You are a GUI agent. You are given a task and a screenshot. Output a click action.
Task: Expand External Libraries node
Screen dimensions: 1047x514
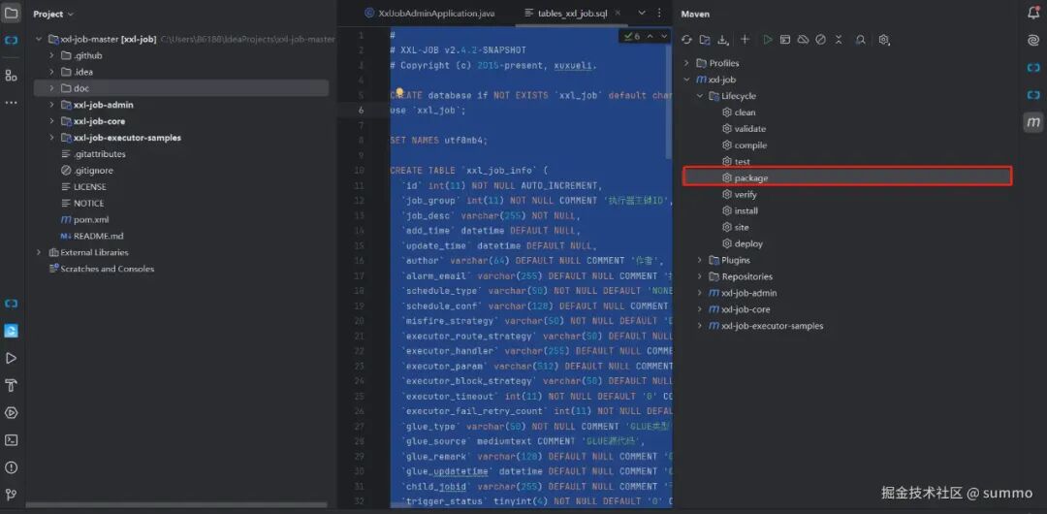(39, 252)
